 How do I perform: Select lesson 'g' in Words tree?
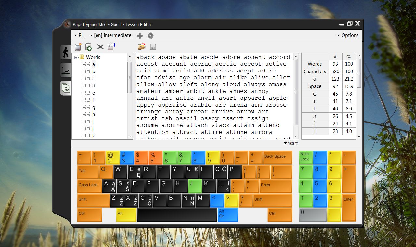click(x=94, y=107)
